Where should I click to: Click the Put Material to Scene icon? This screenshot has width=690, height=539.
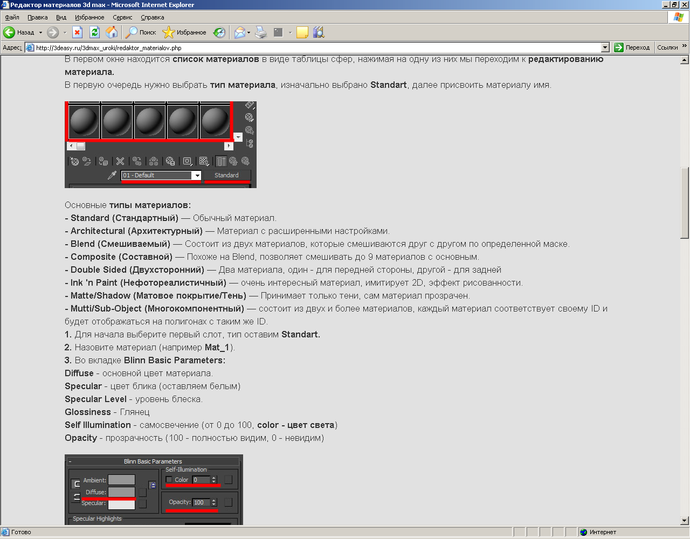pos(87,161)
